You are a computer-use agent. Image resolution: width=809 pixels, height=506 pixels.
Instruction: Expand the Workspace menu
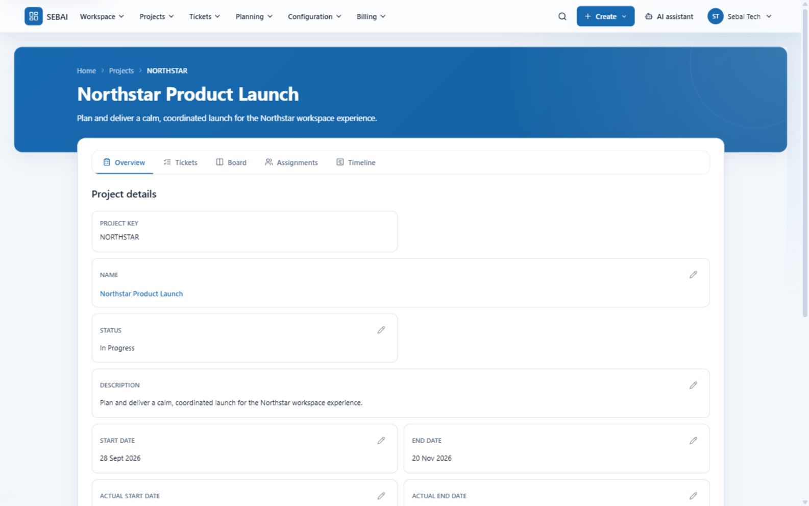click(x=102, y=16)
